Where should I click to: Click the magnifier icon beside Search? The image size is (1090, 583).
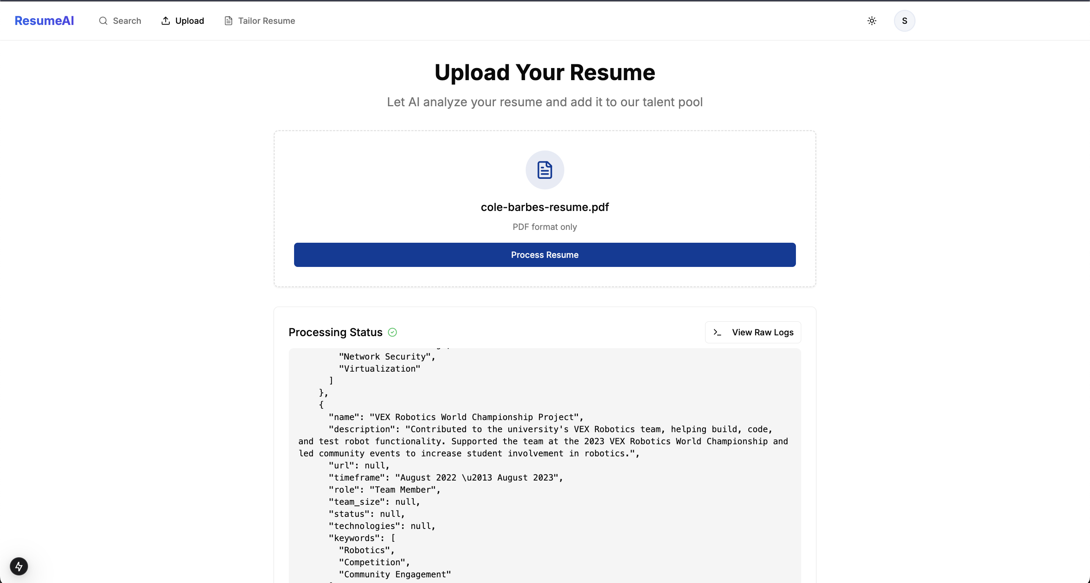pyautogui.click(x=103, y=21)
